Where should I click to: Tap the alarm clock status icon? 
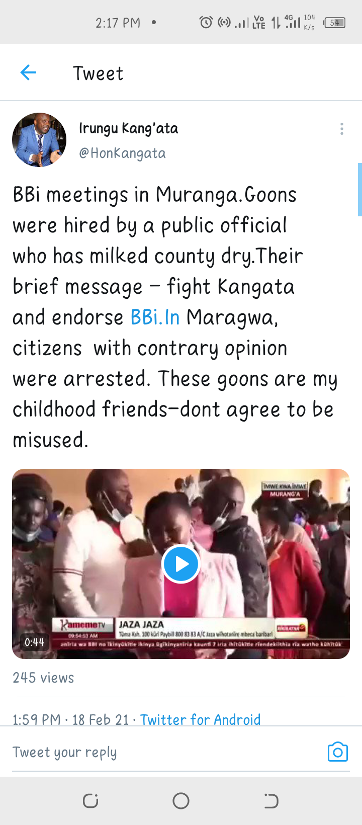(206, 22)
